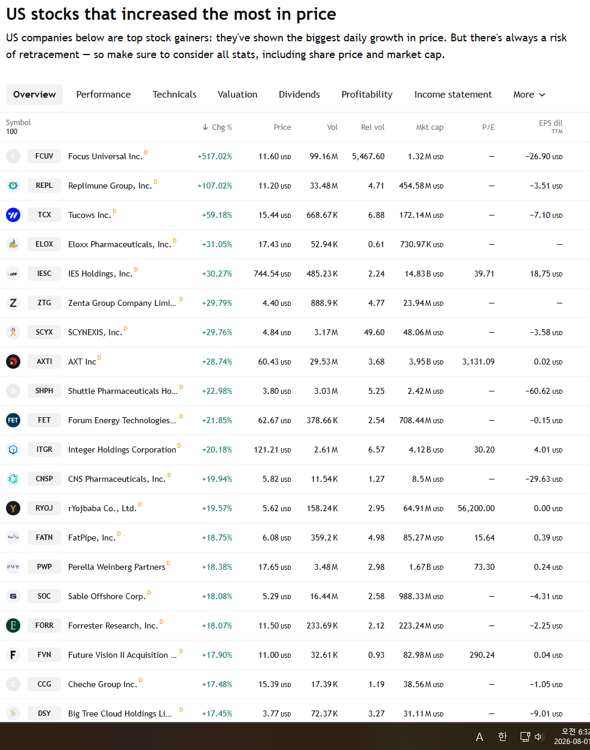The width and height of the screenshot is (590, 750).
Task: Click the Integer Holdings ITGR logo icon
Action: pyautogui.click(x=13, y=450)
